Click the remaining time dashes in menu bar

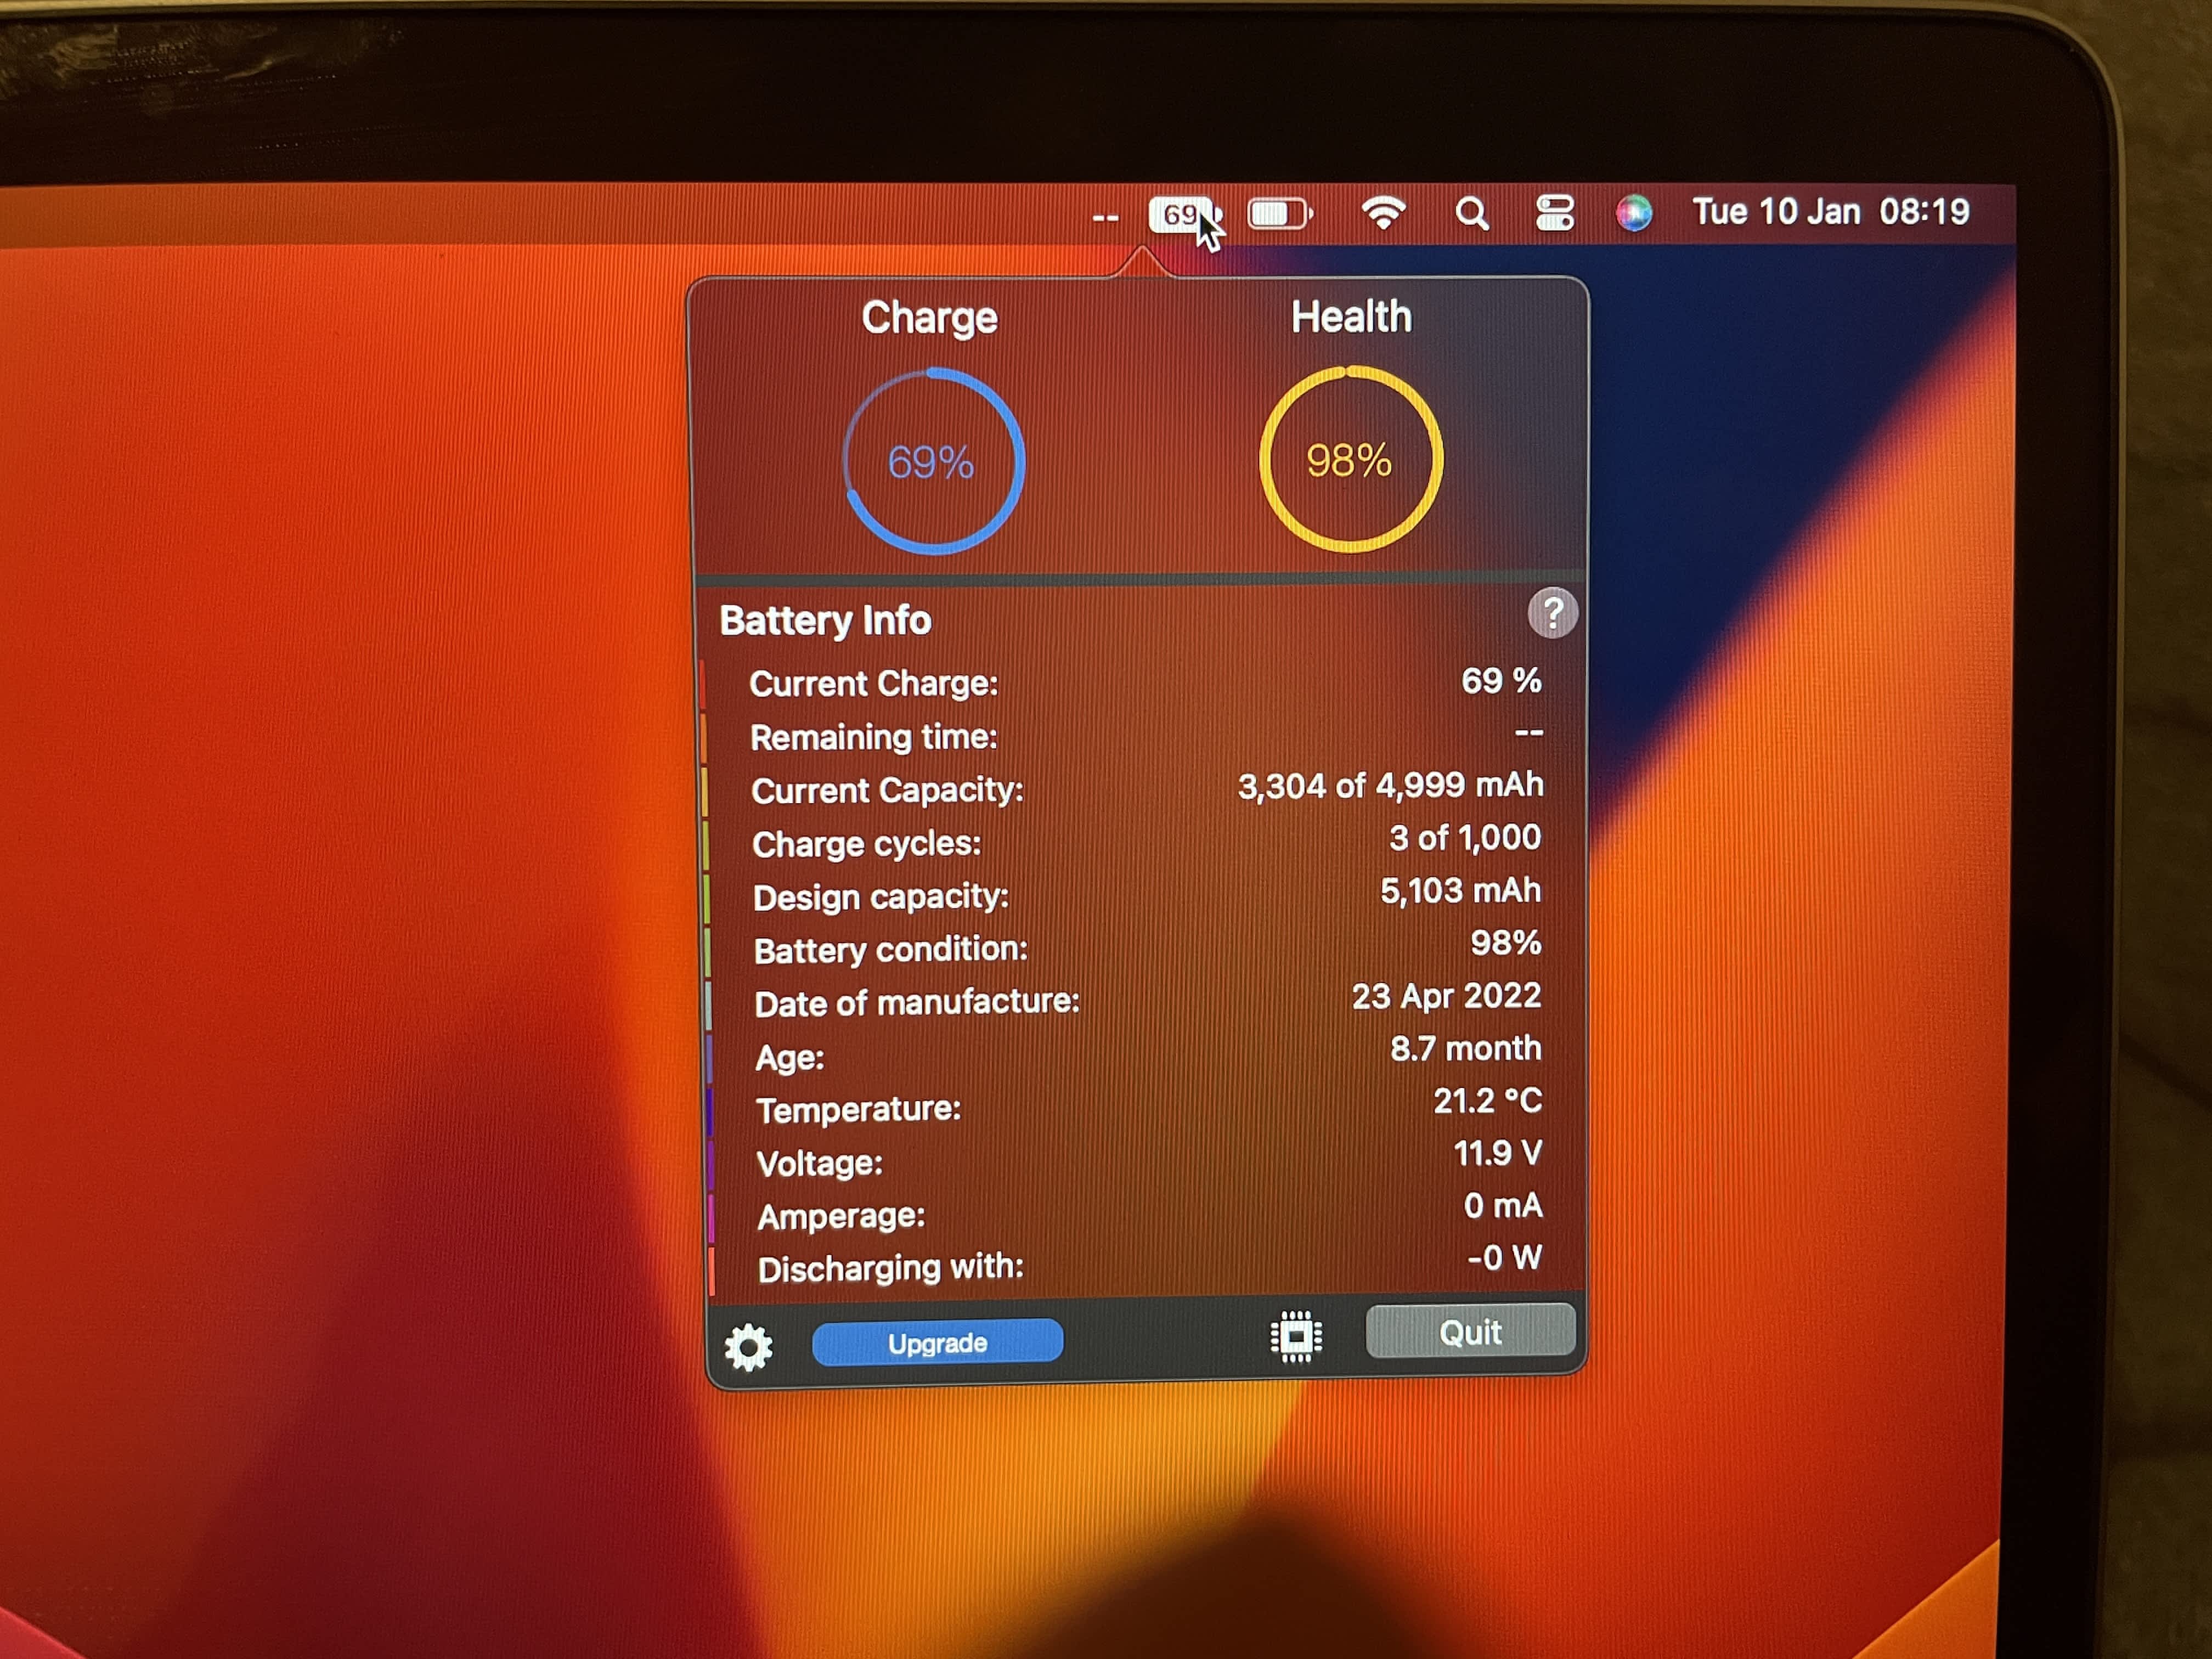(x=1105, y=218)
